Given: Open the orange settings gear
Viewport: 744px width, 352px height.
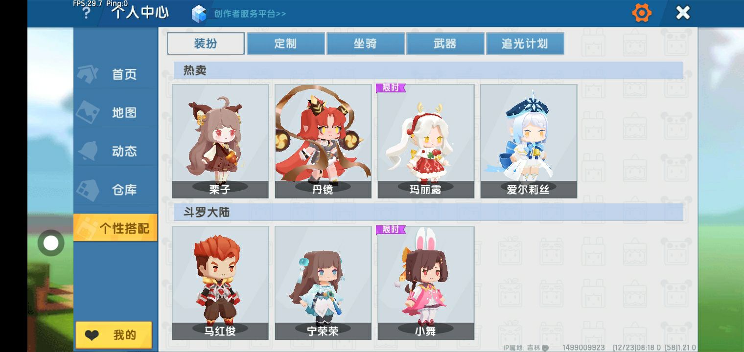Looking at the screenshot, I should [x=642, y=13].
